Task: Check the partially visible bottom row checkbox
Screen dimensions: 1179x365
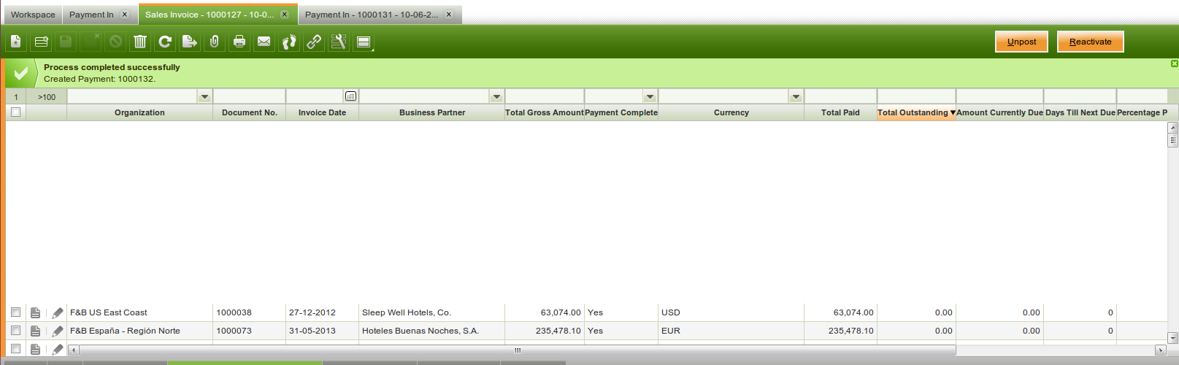Action: click(15, 348)
